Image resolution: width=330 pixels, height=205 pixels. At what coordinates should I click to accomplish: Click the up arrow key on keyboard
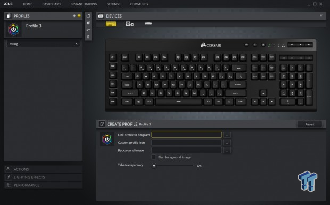click(263, 93)
